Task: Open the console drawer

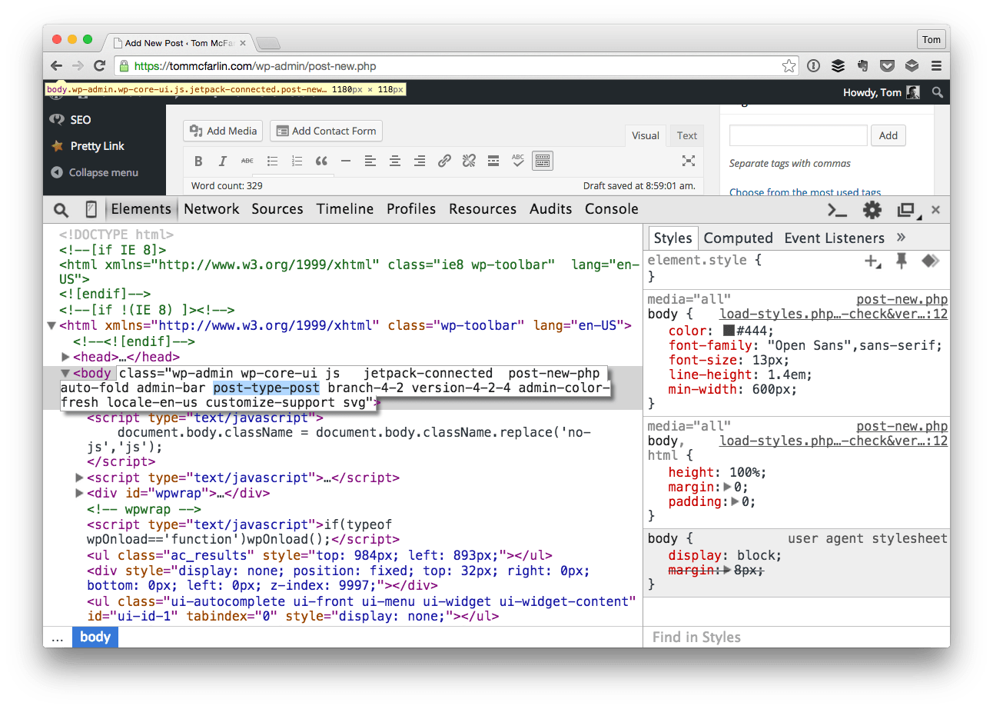Action: 836,209
